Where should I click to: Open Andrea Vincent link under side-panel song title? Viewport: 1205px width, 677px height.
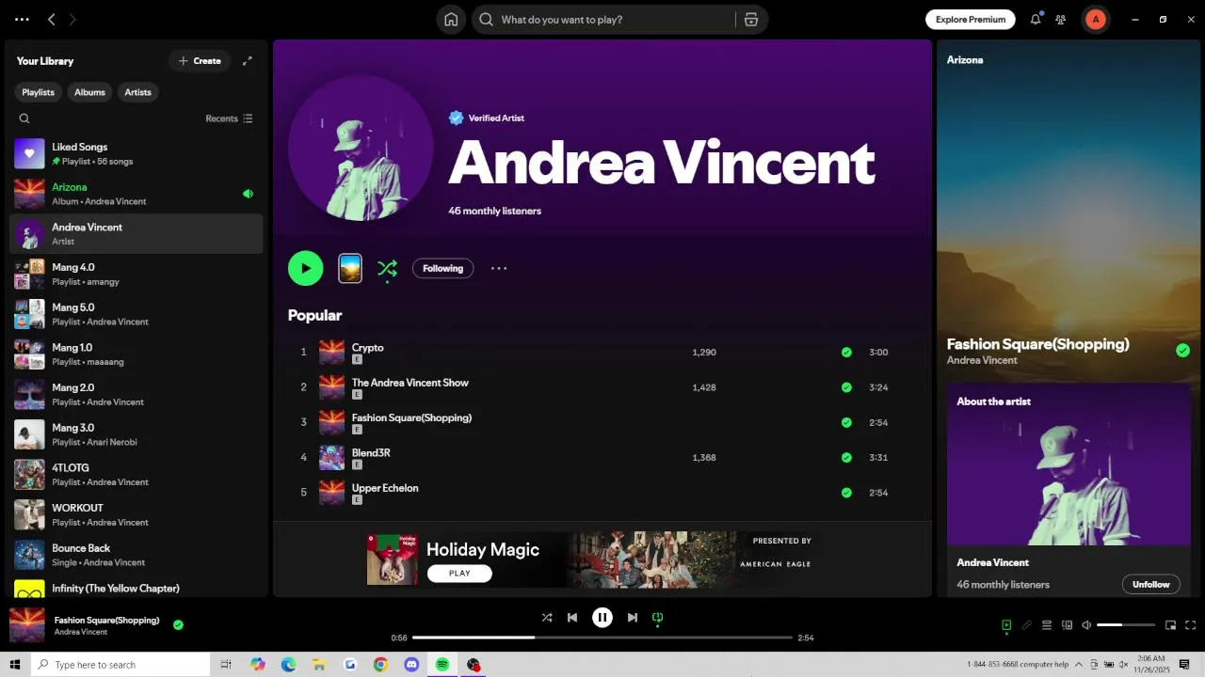pyautogui.click(x=982, y=360)
